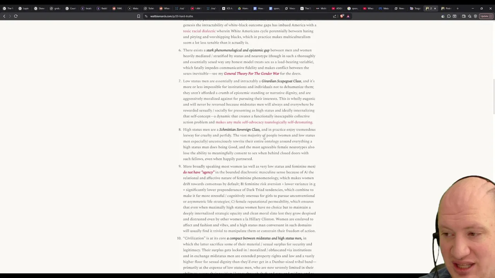The image size is (495, 278).
Task: Open Brave Shields lion icon
Action: pos(342,16)
